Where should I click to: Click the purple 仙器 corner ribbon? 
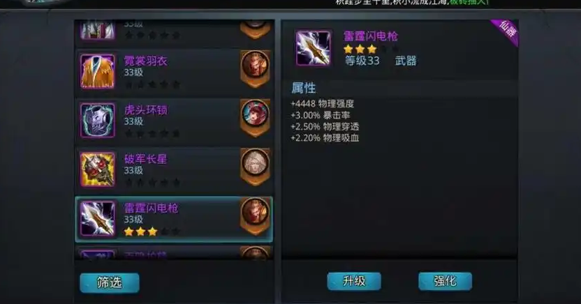tap(506, 31)
